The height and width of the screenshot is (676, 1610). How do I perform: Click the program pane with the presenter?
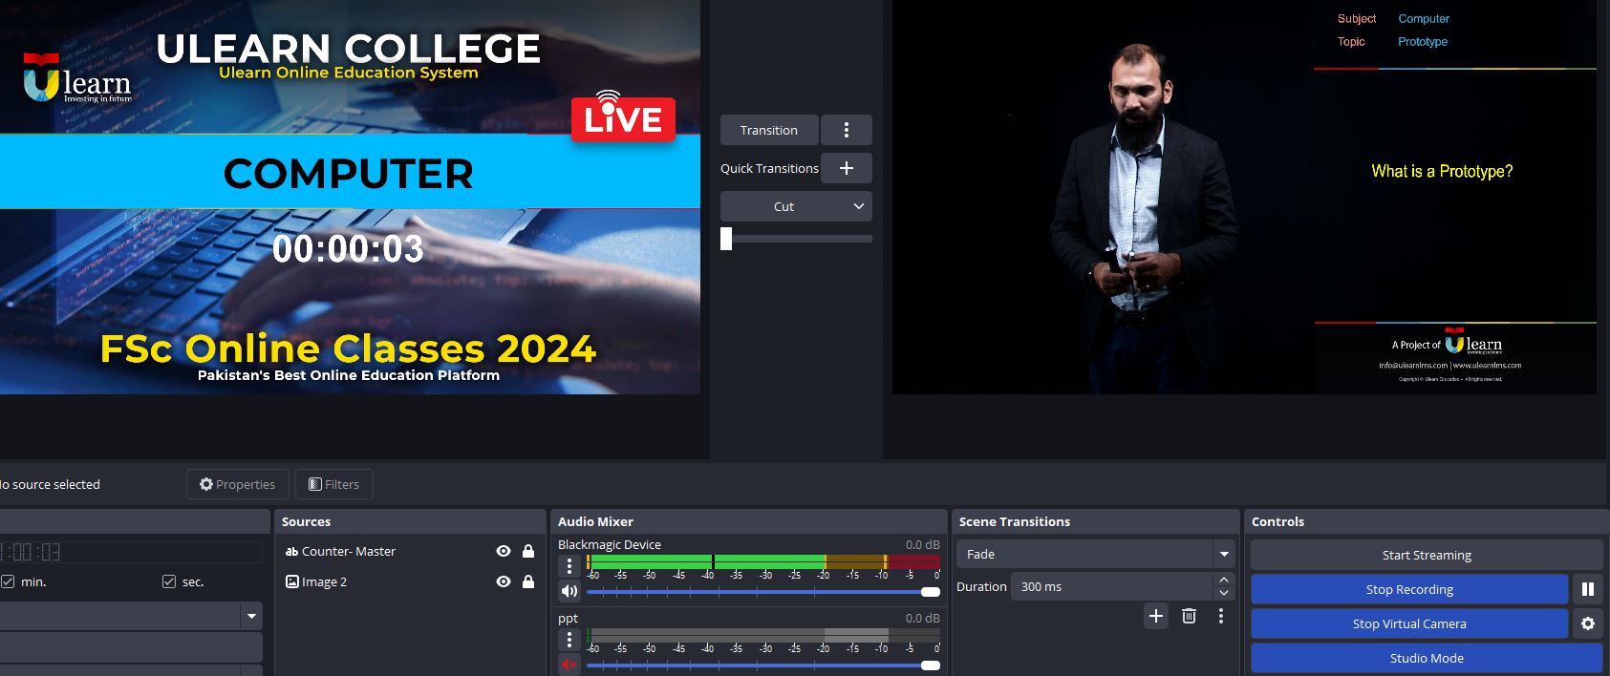point(1244,197)
